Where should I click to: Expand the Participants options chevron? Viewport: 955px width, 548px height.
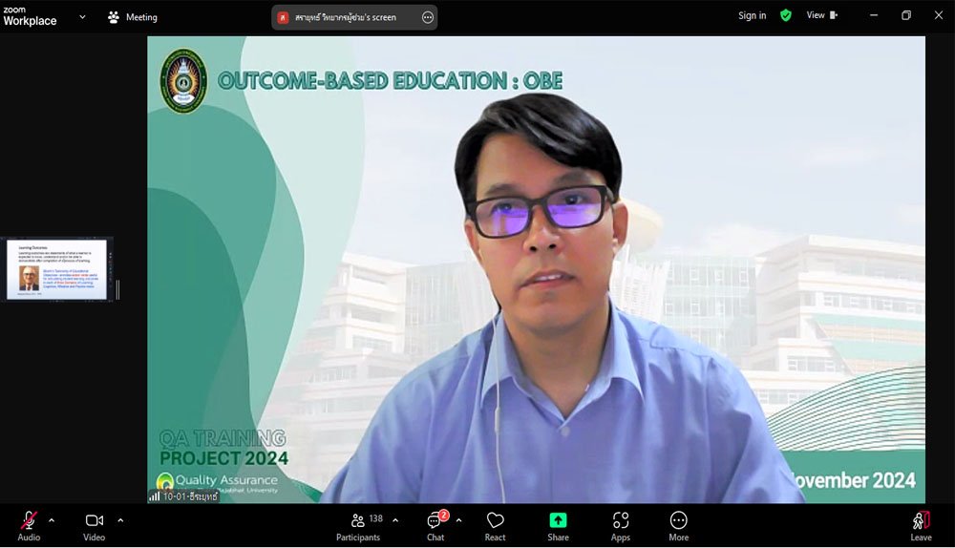(395, 520)
